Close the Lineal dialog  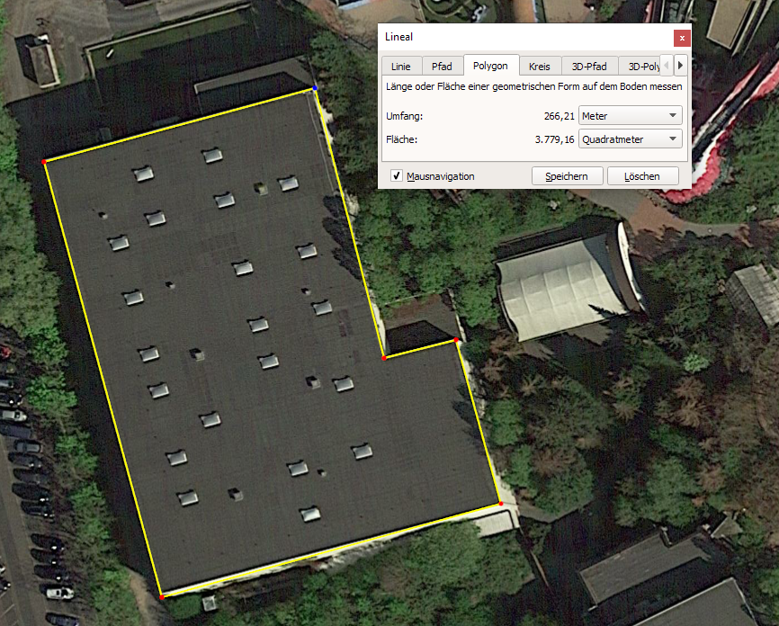pyautogui.click(x=682, y=38)
